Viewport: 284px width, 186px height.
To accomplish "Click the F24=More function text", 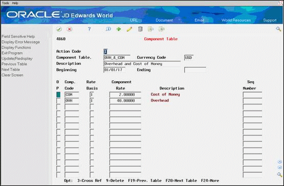I will [x=210, y=180].
